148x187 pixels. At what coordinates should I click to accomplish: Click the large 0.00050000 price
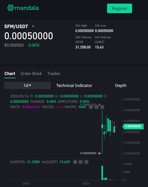(29, 36)
